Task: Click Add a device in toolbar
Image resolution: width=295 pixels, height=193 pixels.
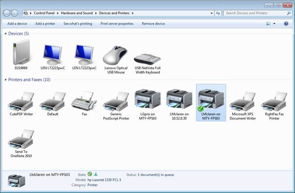Action: coord(17,23)
